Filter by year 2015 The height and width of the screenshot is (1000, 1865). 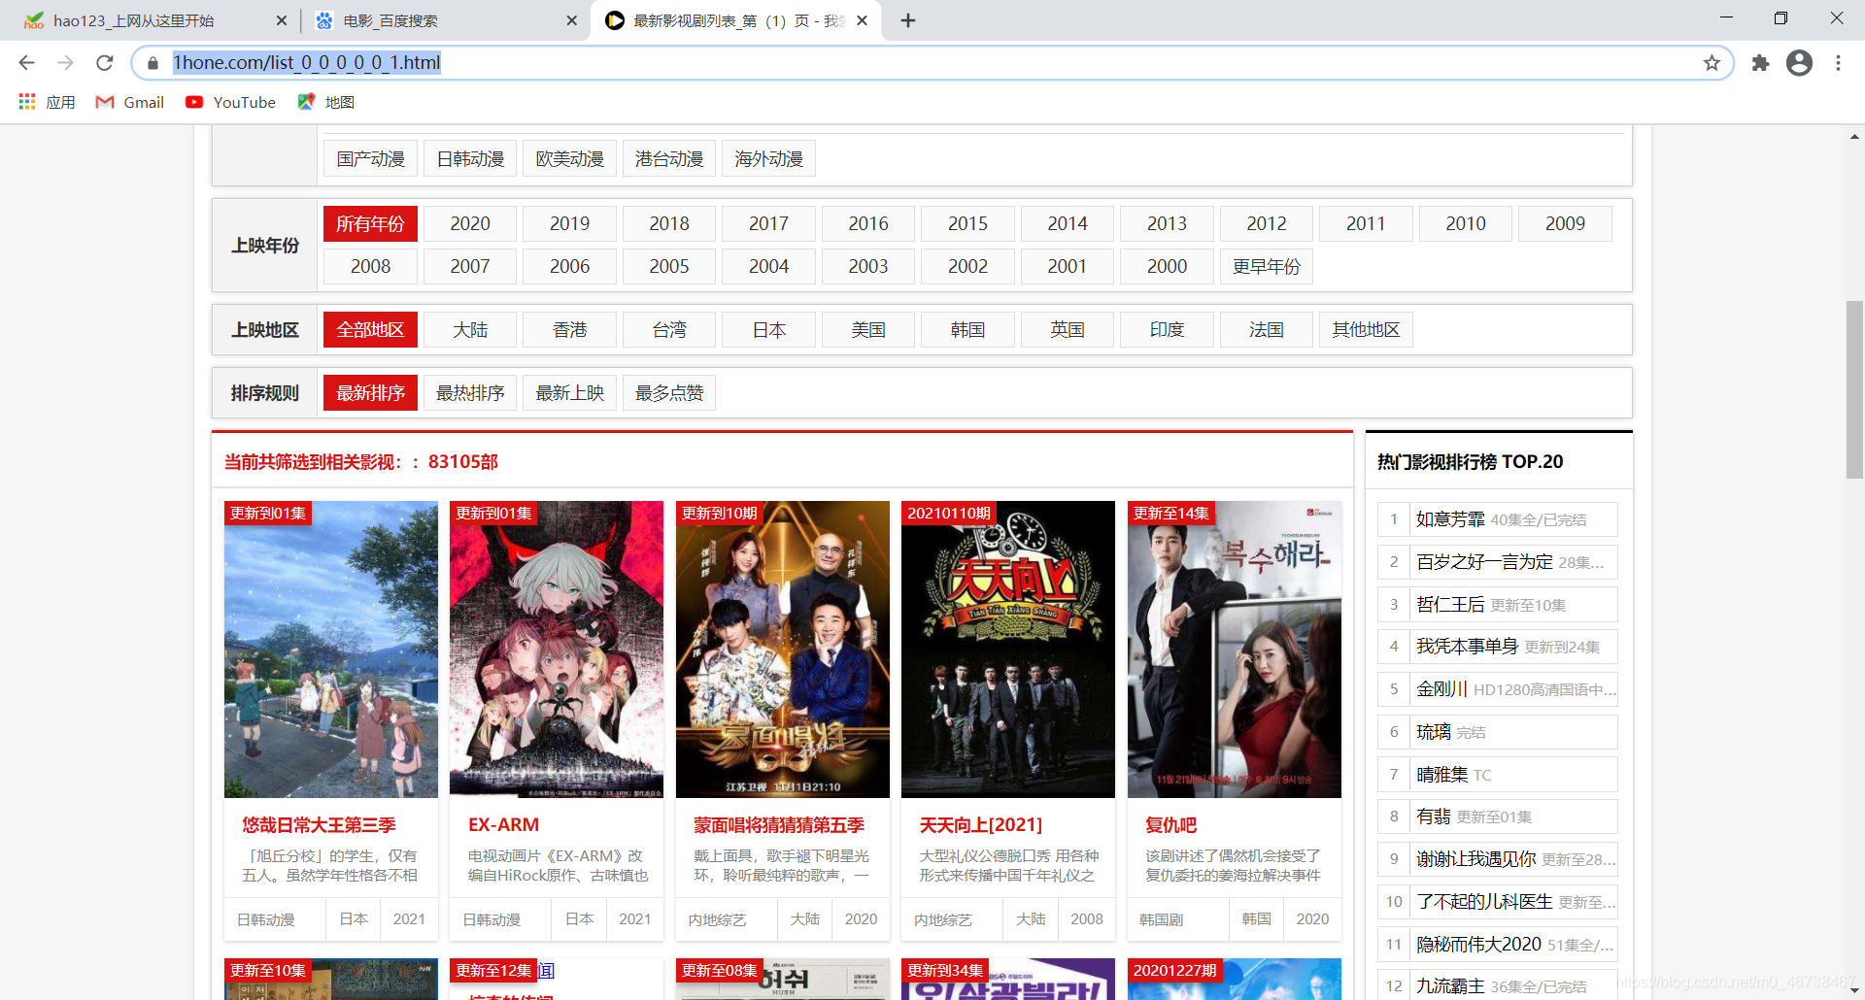[967, 224]
